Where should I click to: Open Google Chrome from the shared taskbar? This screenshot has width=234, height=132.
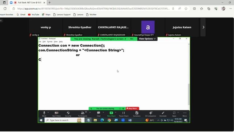click(109, 120)
